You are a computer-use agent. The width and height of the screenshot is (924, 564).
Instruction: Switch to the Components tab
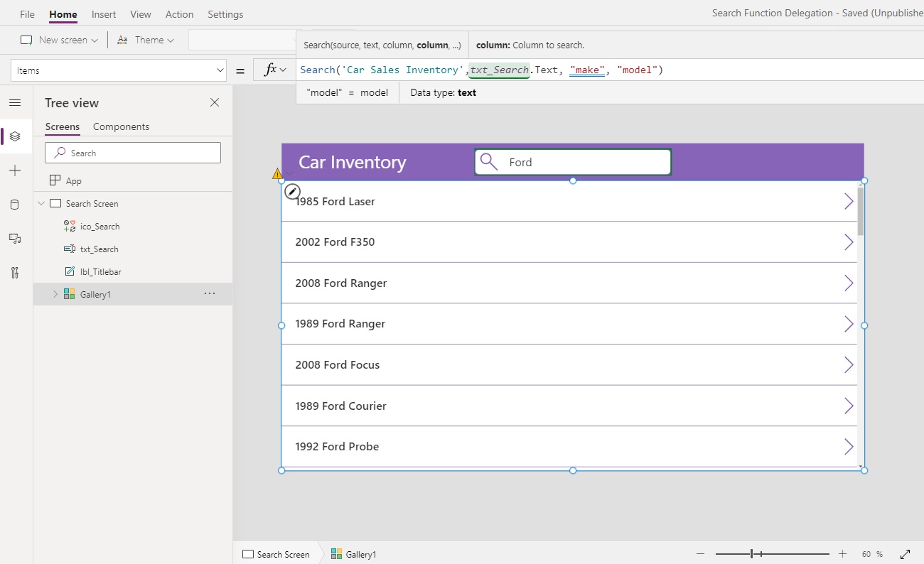tap(121, 126)
